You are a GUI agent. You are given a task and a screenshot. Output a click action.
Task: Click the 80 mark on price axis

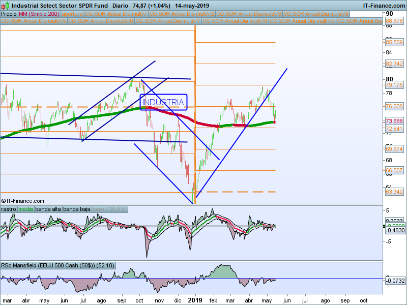(x=389, y=79)
